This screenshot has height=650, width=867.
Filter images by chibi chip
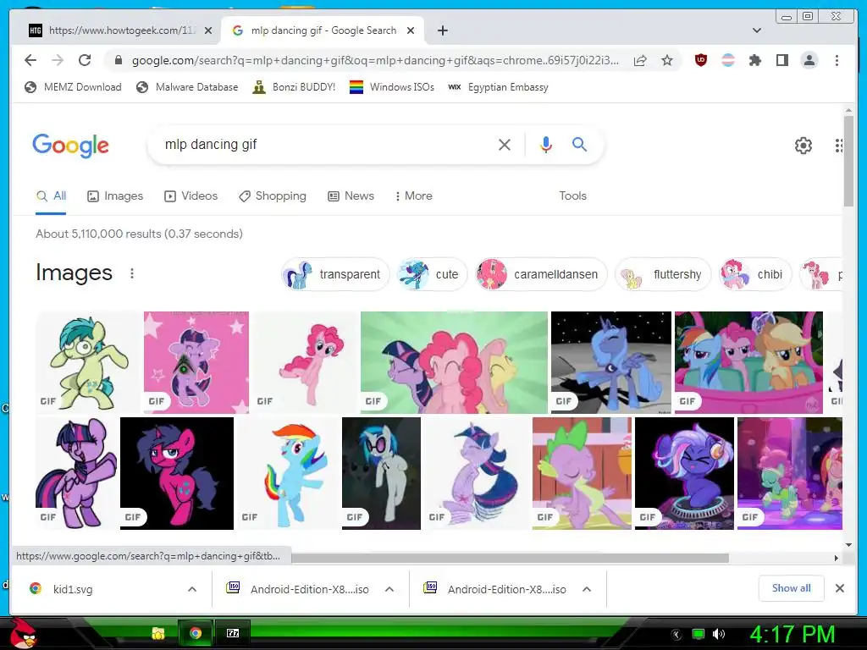coord(754,274)
